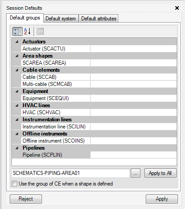Close the Session Defaults panel
The width and height of the screenshot is (185, 209).
(177, 8)
